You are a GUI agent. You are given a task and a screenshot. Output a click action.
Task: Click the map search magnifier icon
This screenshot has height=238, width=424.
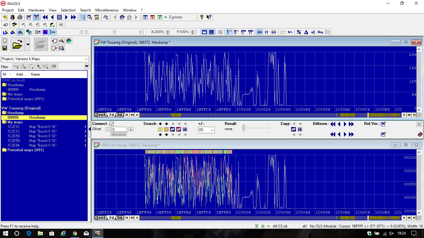[x=90, y=17]
